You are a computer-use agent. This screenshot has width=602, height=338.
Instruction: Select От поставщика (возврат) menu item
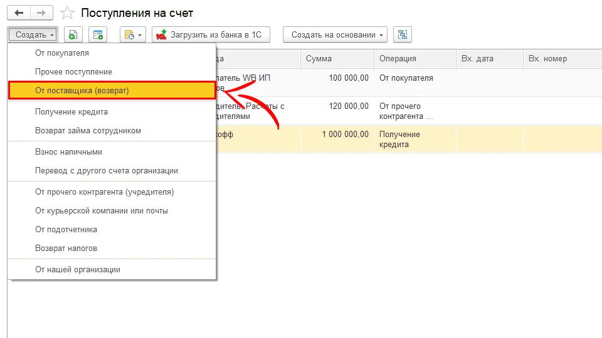82,91
